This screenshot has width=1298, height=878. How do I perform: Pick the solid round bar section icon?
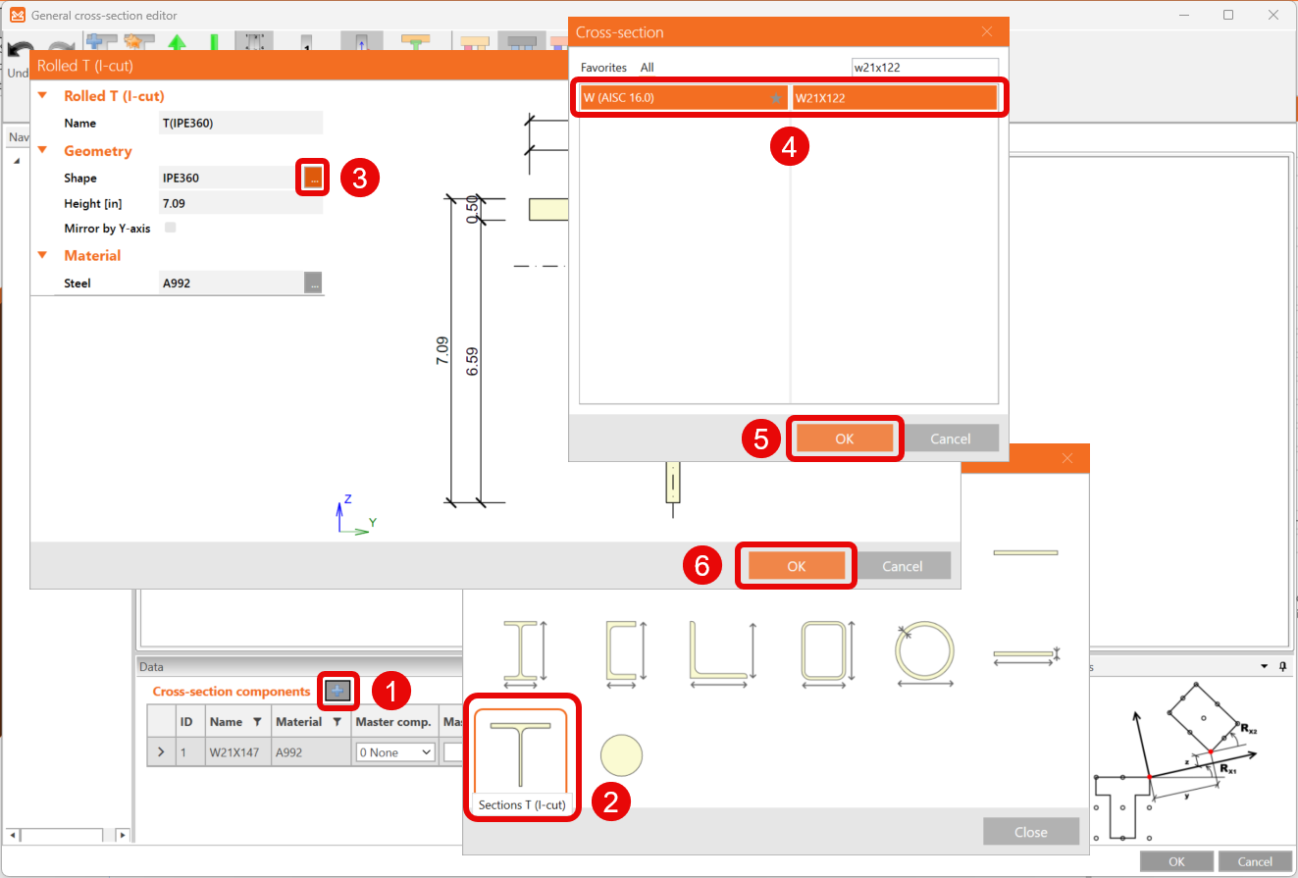point(621,755)
